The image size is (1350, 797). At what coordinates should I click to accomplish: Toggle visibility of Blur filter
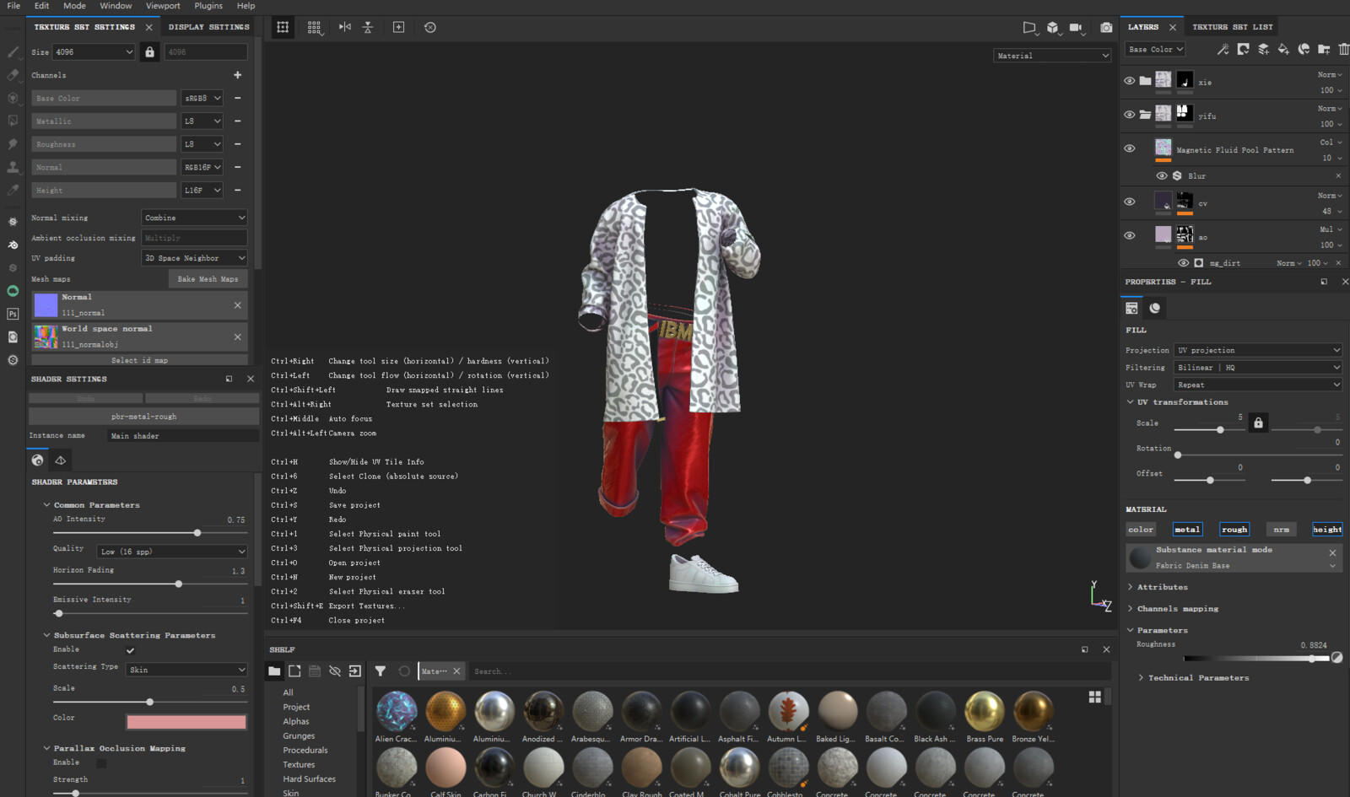point(1162,176)
